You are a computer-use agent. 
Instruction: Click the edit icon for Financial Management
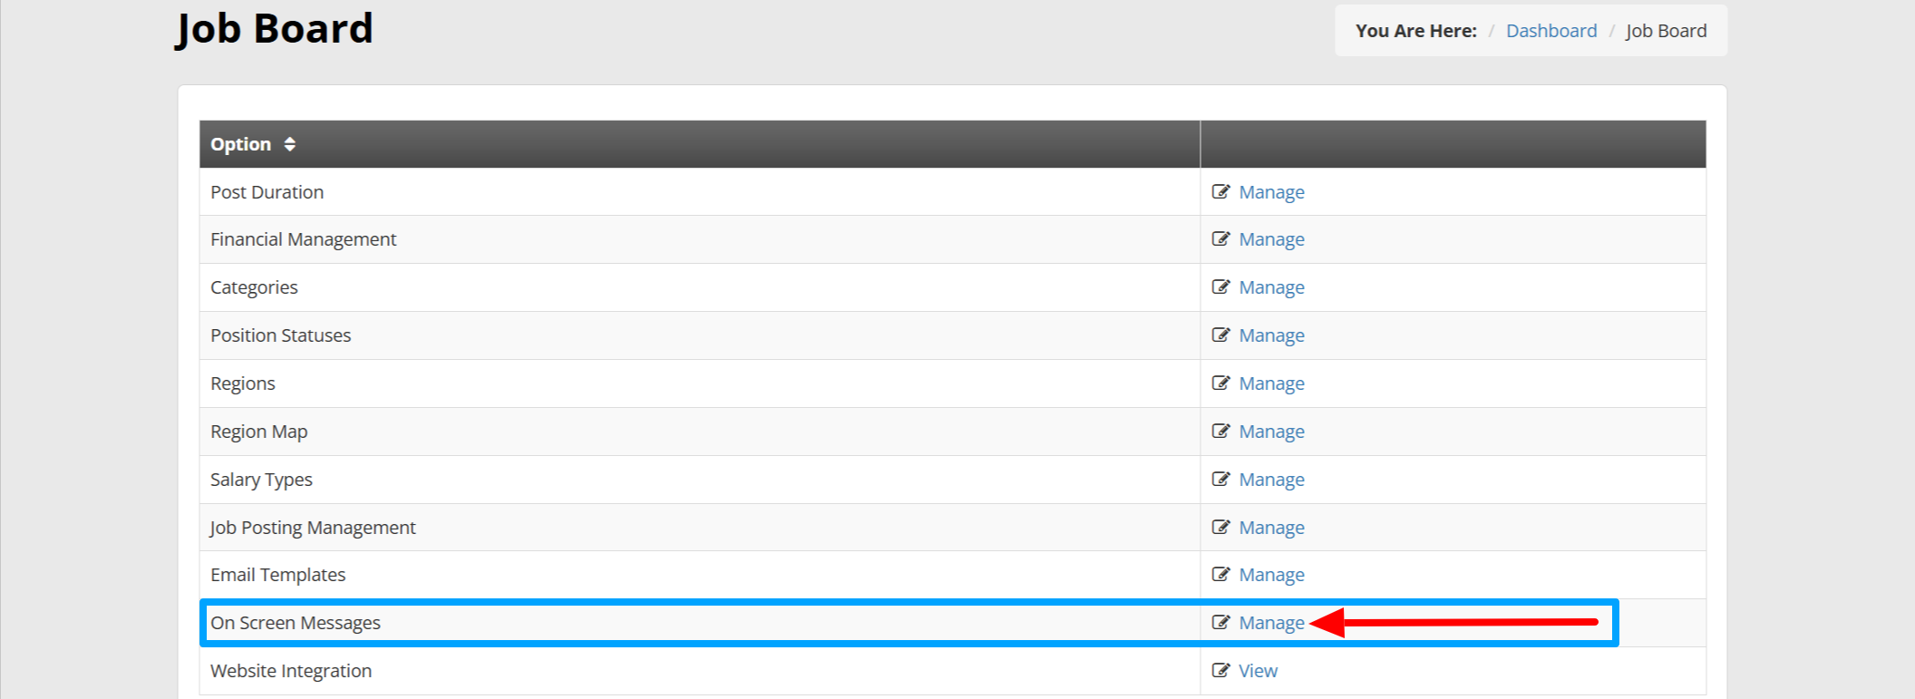tap(1220, 238)
